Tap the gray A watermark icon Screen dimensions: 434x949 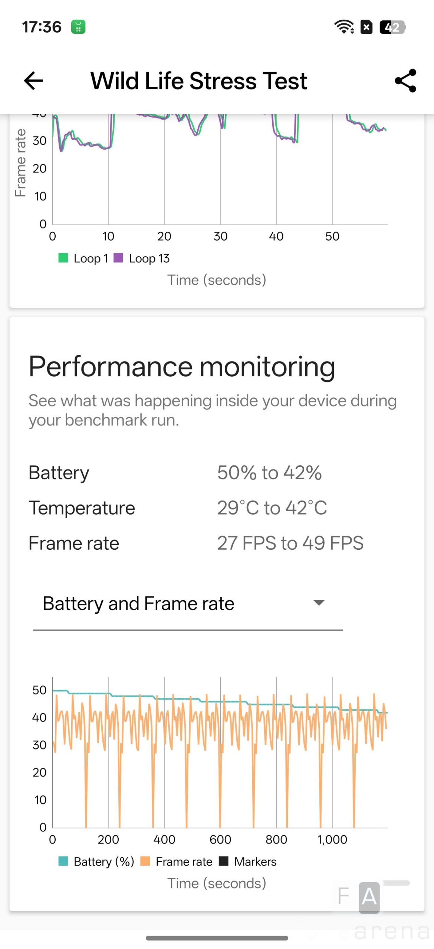click(369, 897)
